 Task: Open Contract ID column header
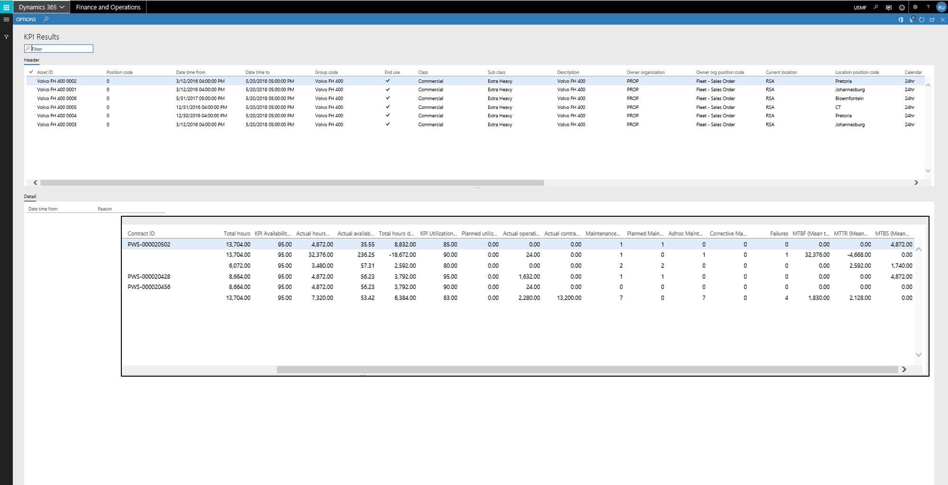tap(141, 233)
